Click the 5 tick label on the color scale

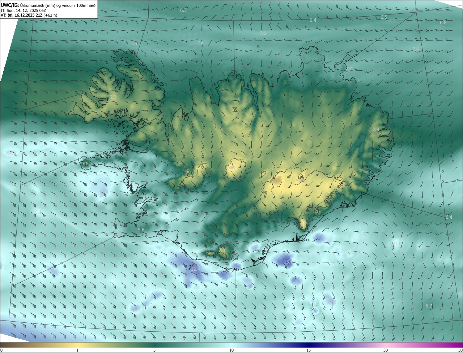point(154,350)
